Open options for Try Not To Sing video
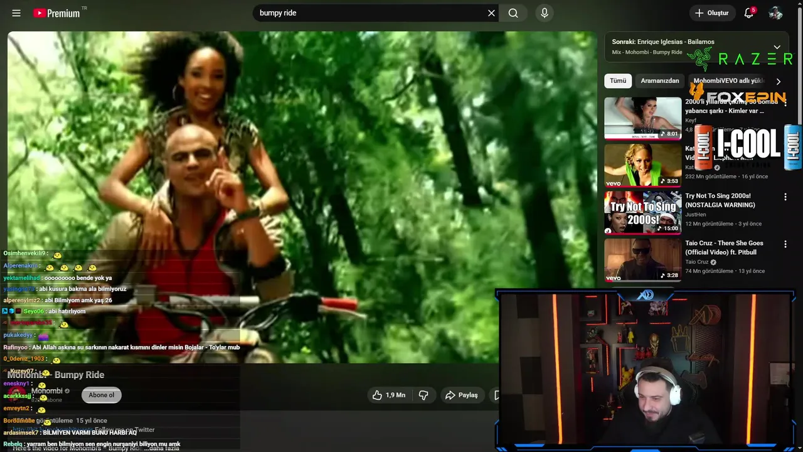This screenshot has height=452, width=803. (x=785, y=197)
